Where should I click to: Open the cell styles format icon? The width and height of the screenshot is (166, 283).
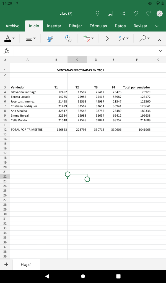pos(50,38)
